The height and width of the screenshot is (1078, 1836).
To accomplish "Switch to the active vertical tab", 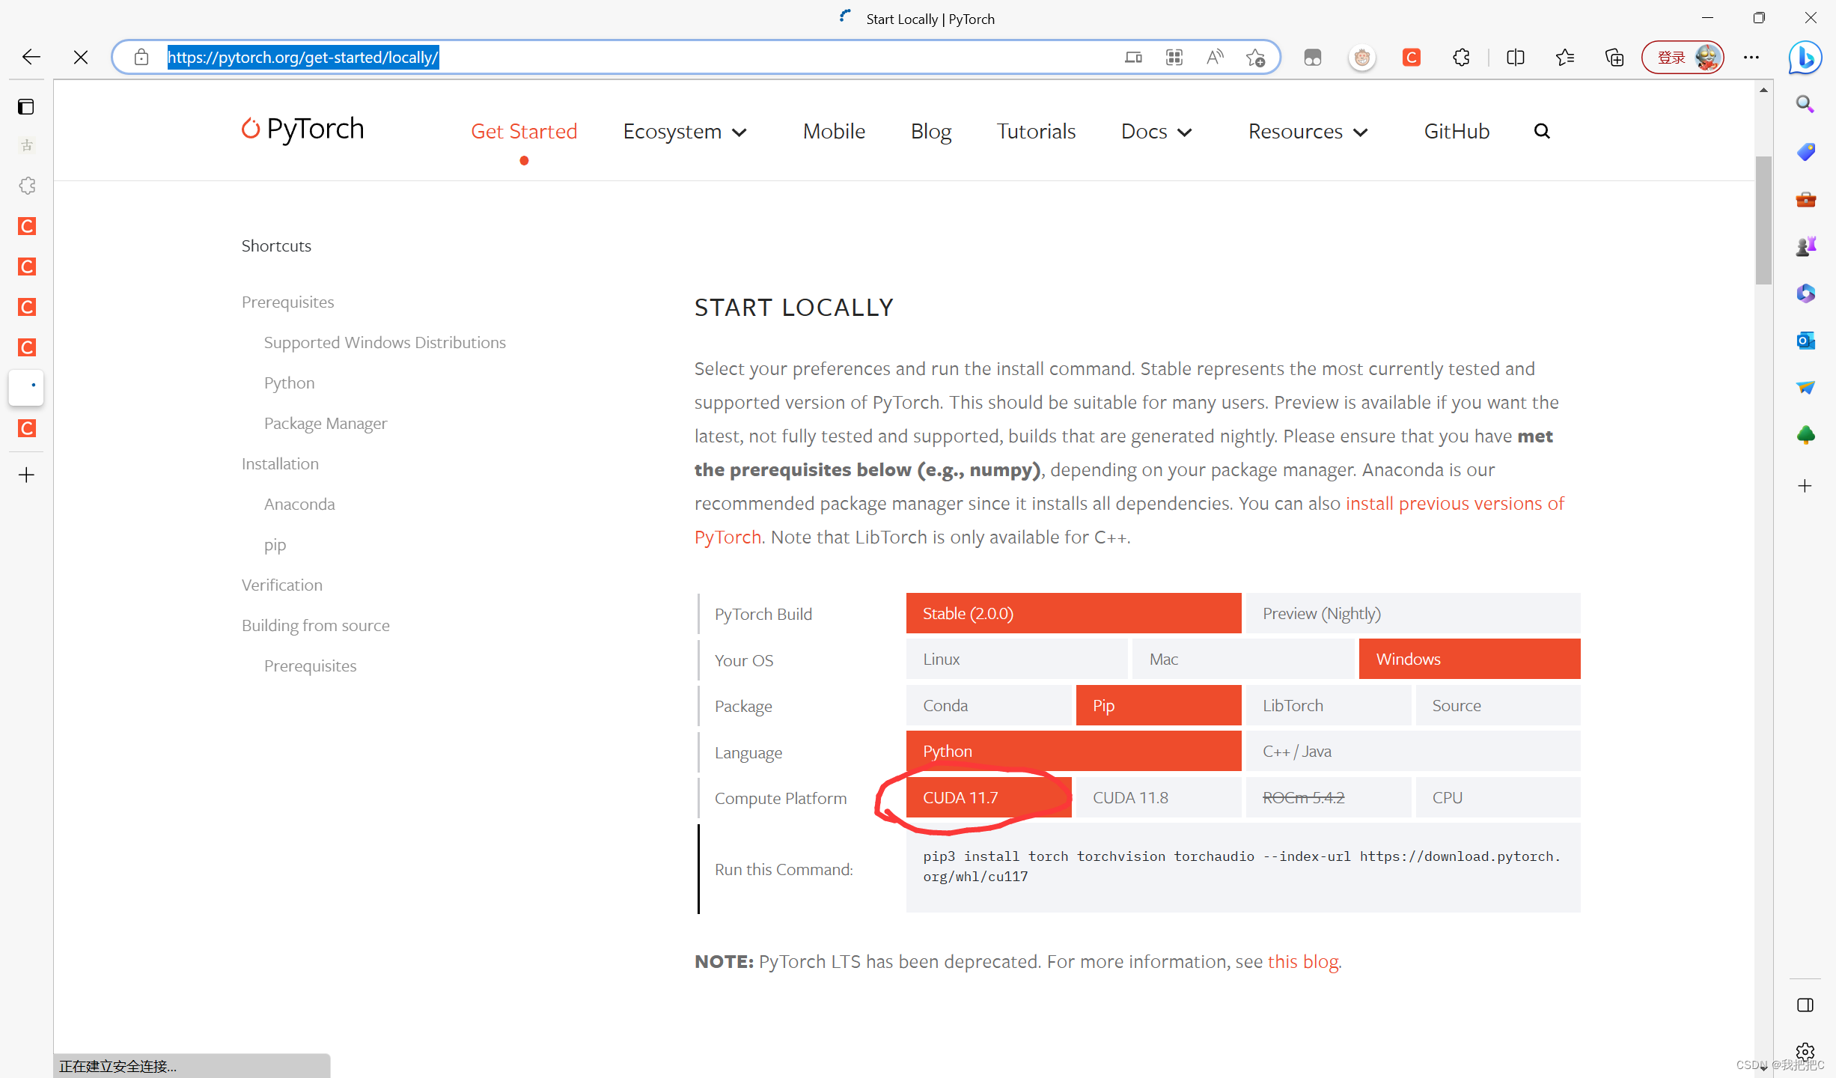I will click(26, 387).
